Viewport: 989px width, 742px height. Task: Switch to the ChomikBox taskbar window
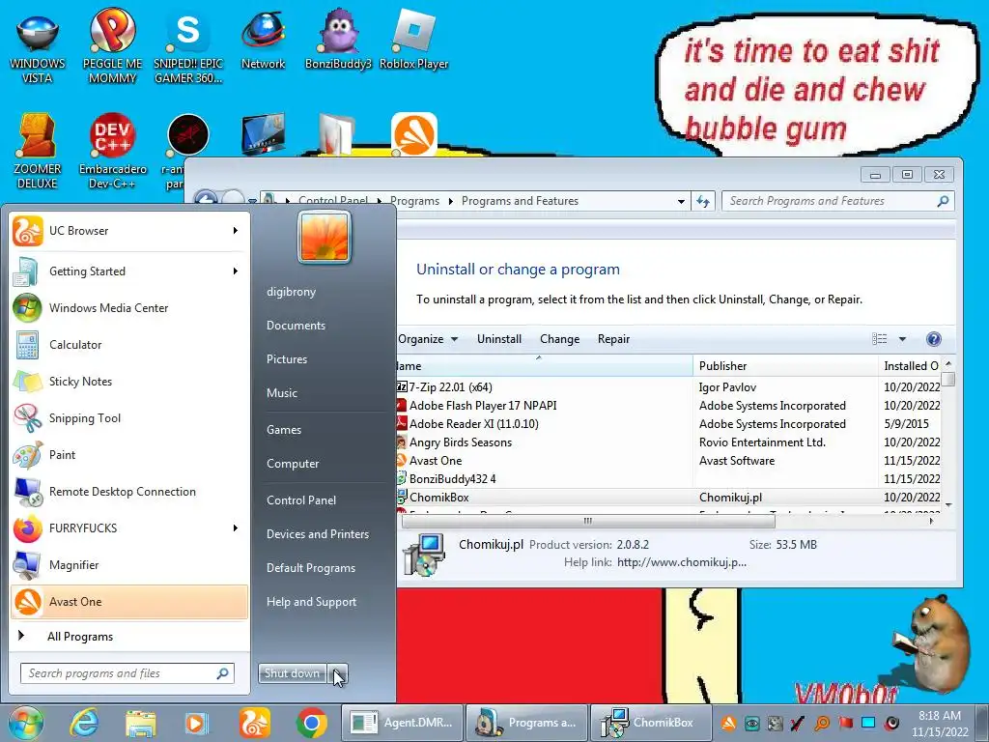650,723
